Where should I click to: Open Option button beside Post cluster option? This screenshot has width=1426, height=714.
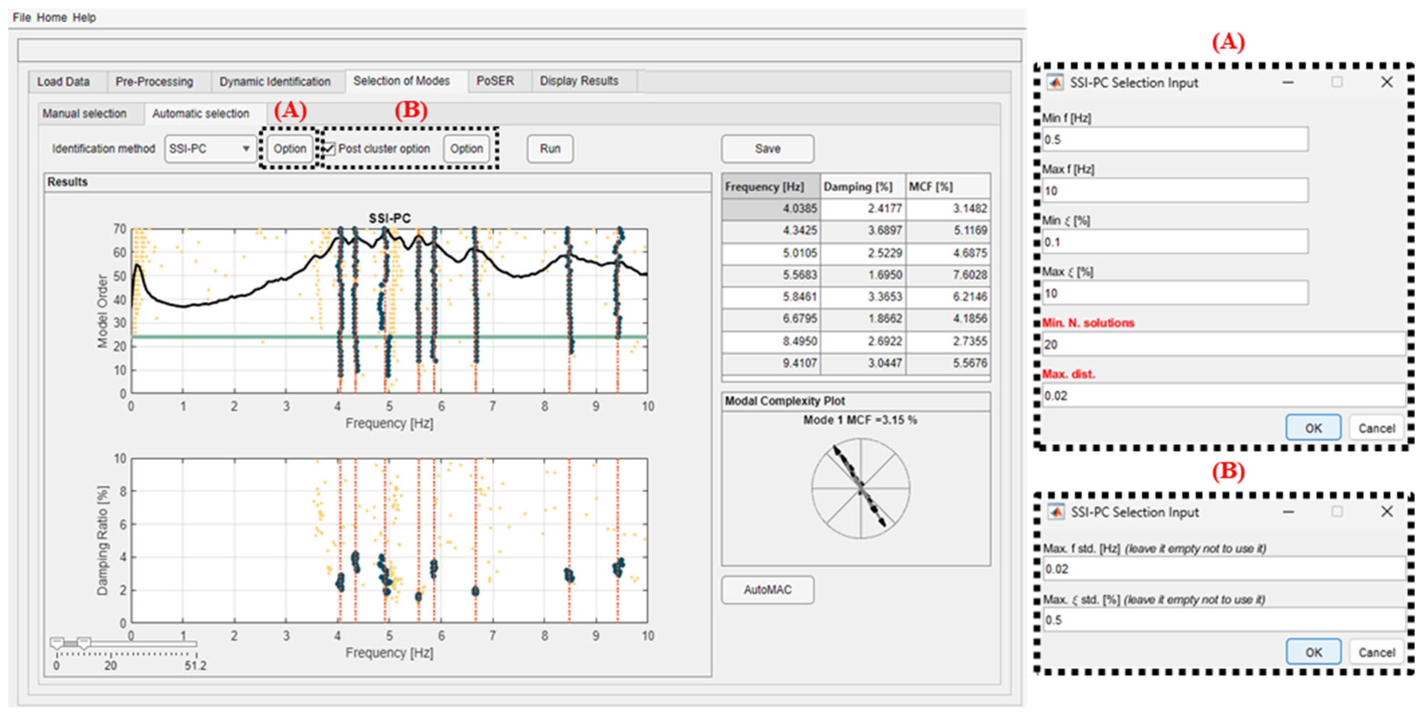tap(466, 148)
